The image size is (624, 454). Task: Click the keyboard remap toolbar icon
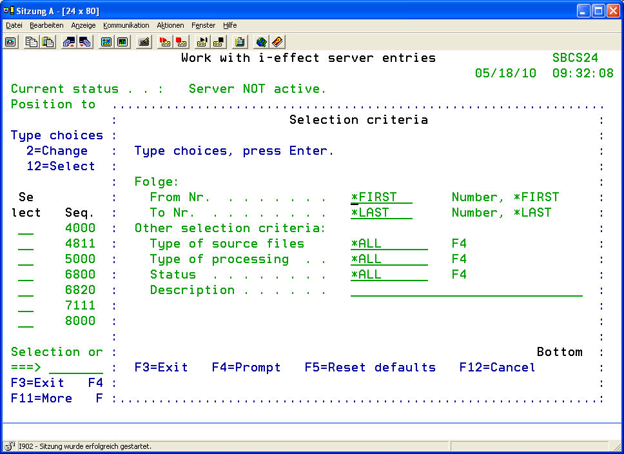tap(144, 42)
